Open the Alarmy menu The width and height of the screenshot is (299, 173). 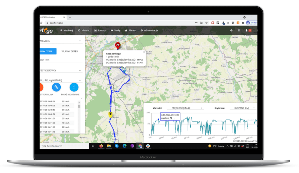click(130, 31)
